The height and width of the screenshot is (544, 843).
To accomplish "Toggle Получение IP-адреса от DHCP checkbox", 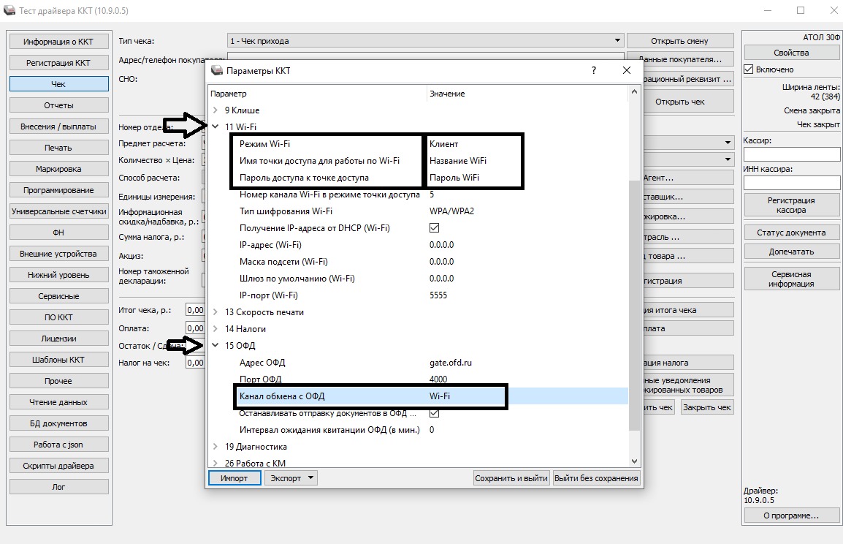I will point(435,228).
